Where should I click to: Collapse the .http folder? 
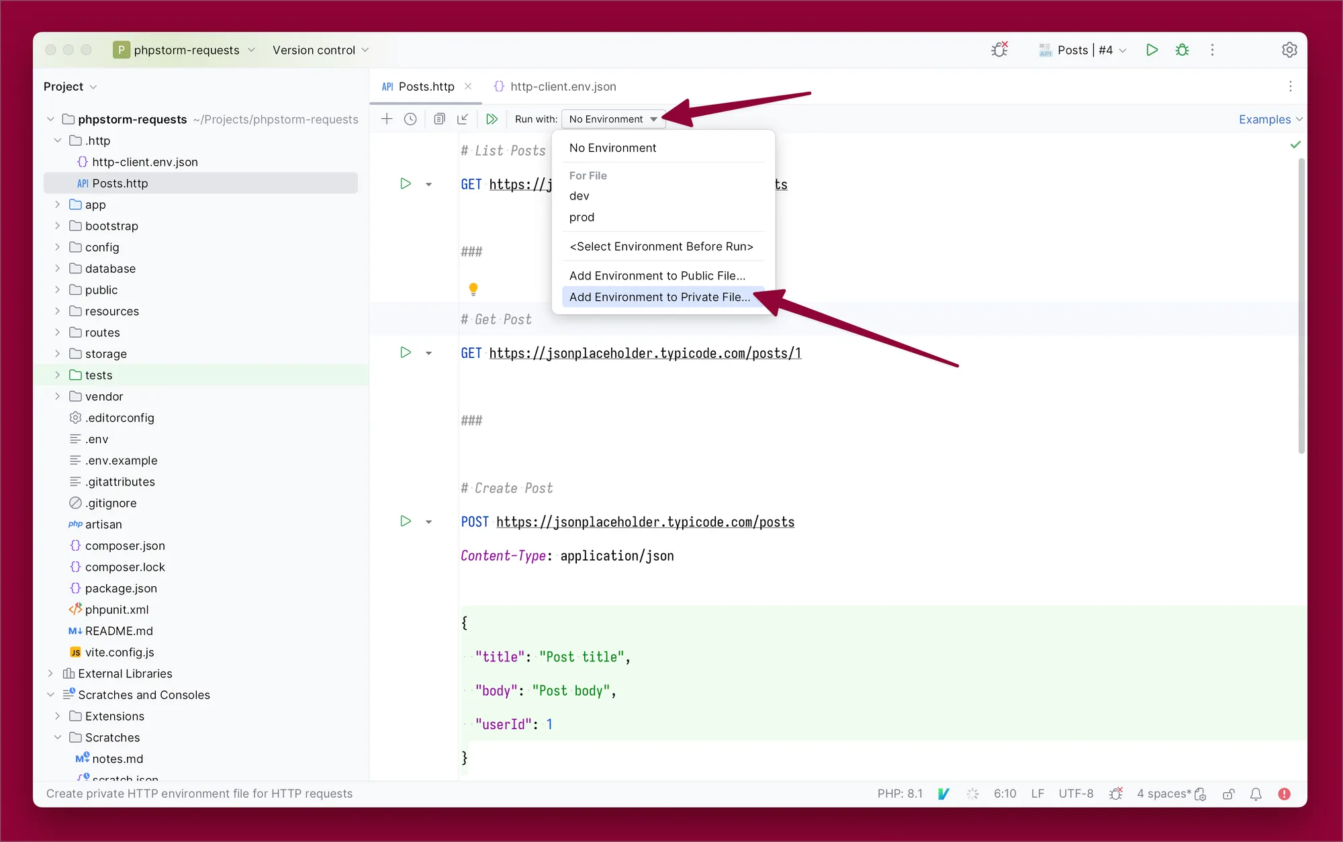pyautogui.click(x=58, y=140)
